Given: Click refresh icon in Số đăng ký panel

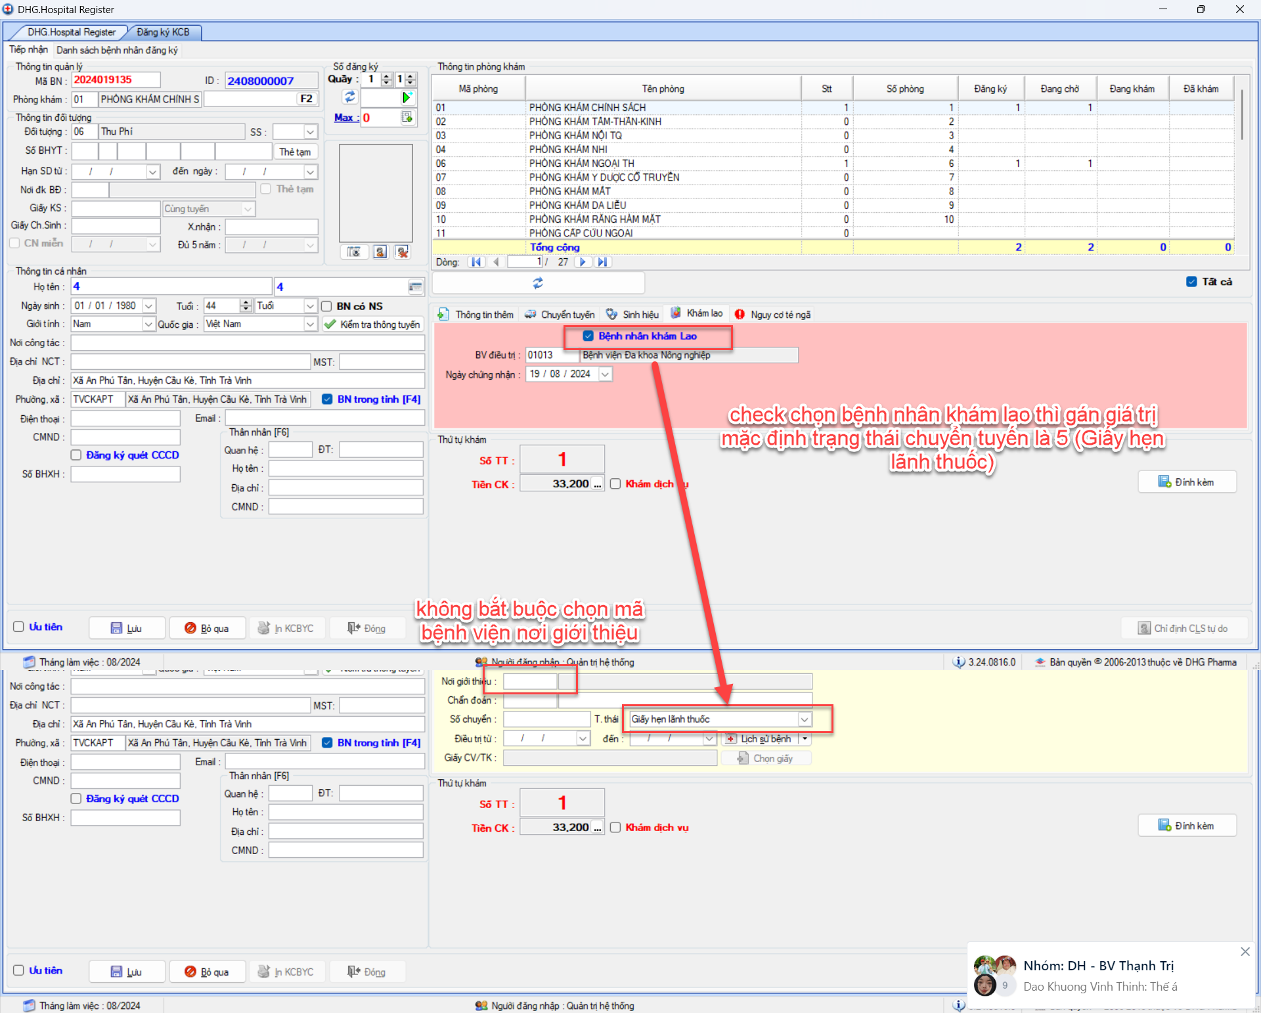Looking at the screenshot, I should pos(349,97).
